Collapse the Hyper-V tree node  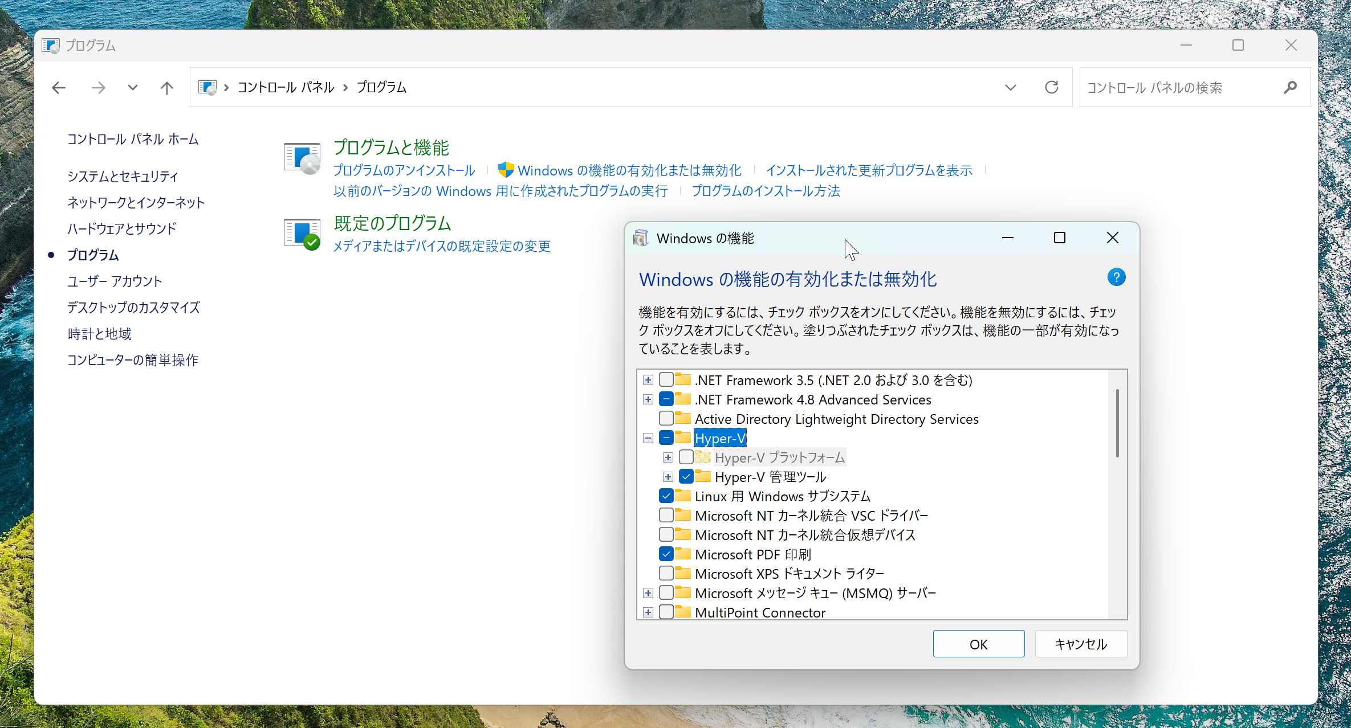tap(648, 438)
